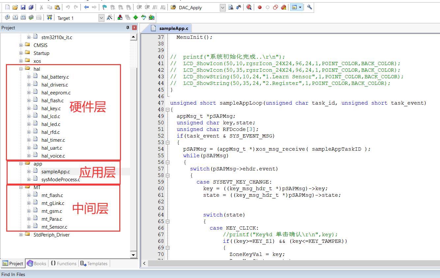Expand the xos group
The width and height of the screenshot is (440, 278).
pyautogui.click(x=21, y=61)
